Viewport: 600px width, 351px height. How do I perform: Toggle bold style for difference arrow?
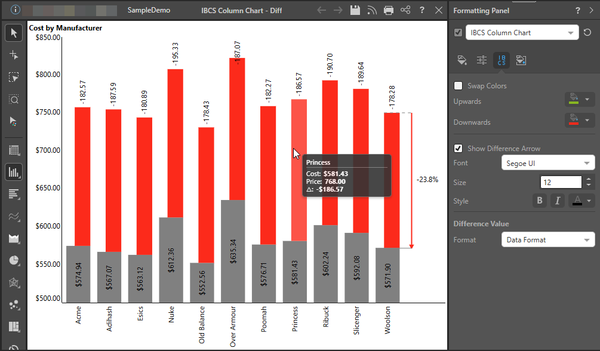[540, 201]
